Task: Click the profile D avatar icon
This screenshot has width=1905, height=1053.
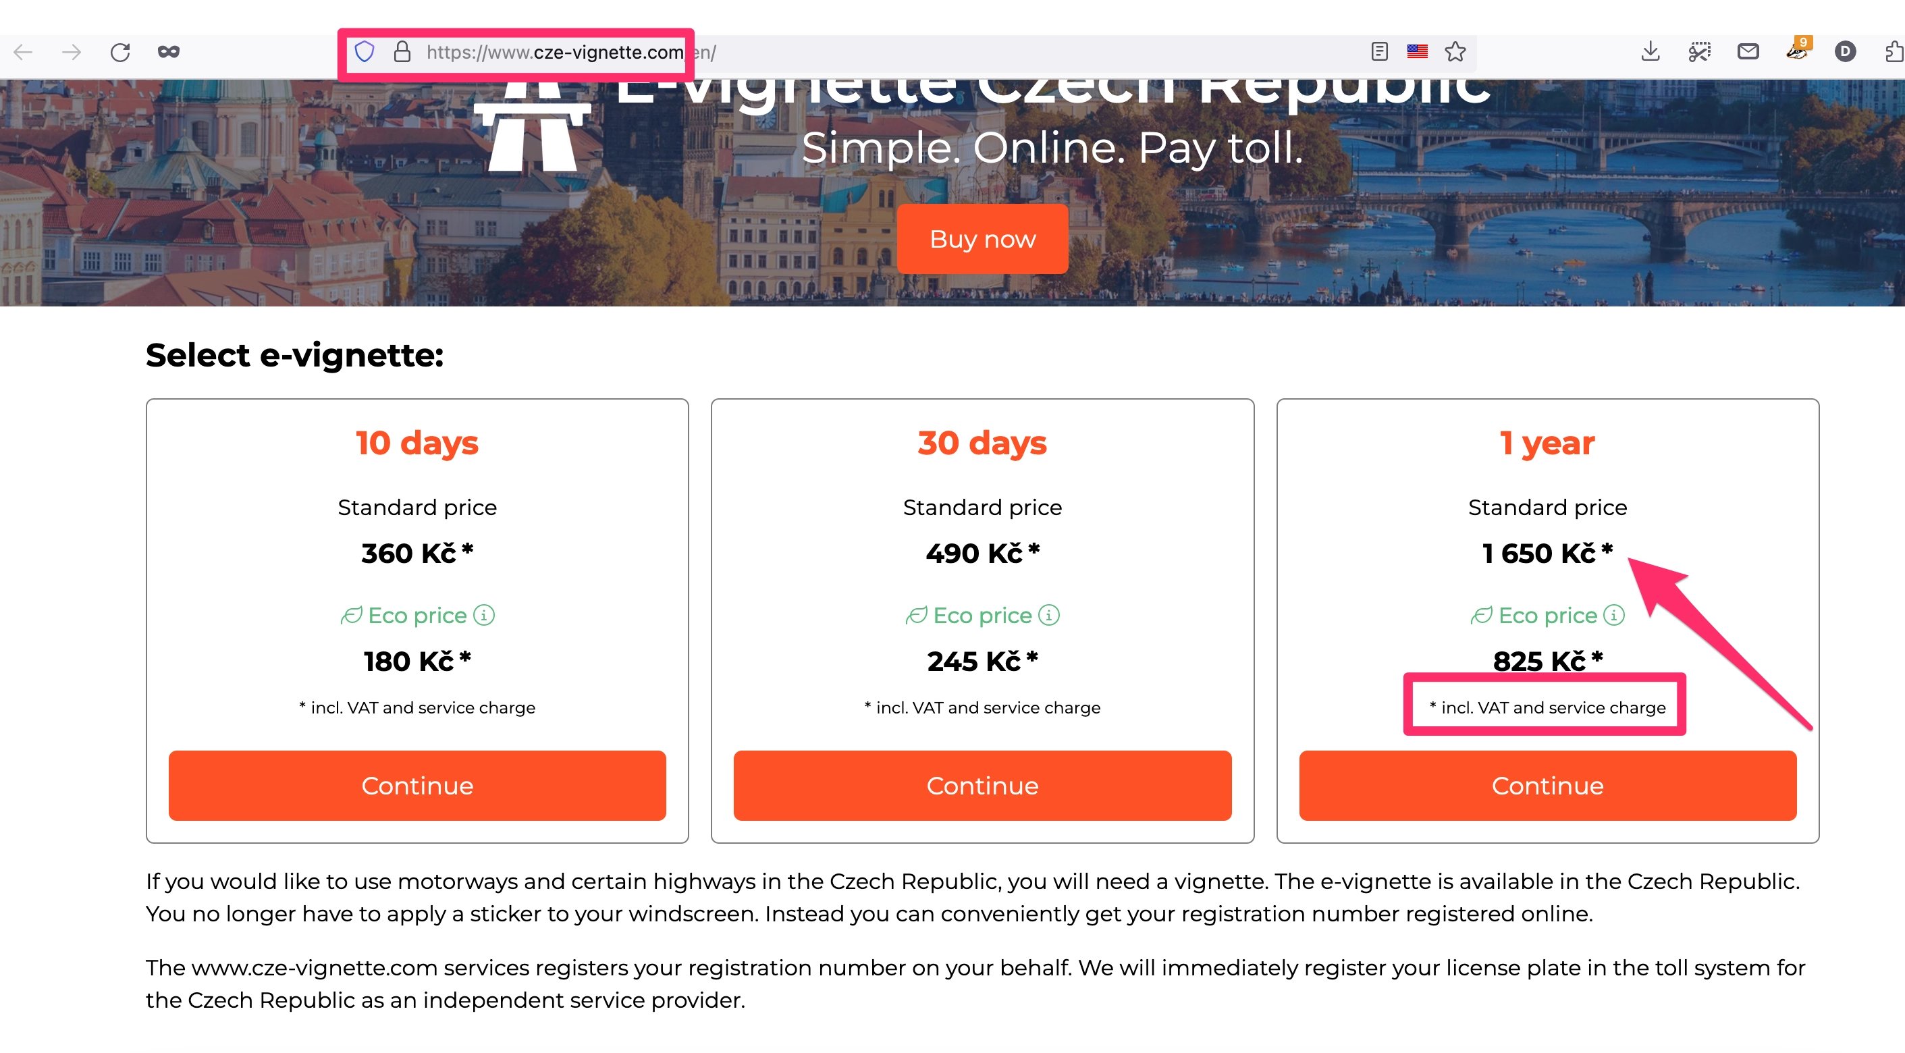Action: 1845,52
